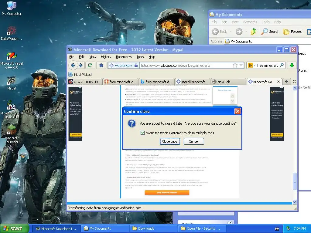Uncheck Warn me when closing multiple tabs
Viewport: 311px width, 233px height.
pos(142,133)
